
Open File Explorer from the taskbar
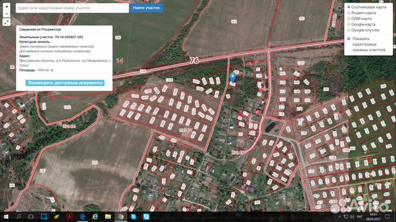pos(108,216)
